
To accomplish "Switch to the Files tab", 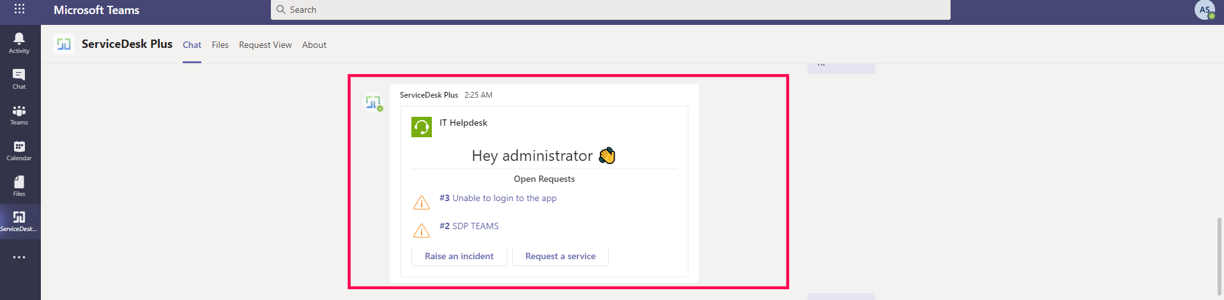I will pos(220,45).
